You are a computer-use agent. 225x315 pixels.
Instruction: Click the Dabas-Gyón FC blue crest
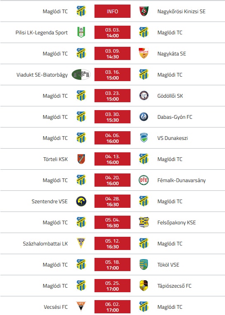click(x=143, y=117)
